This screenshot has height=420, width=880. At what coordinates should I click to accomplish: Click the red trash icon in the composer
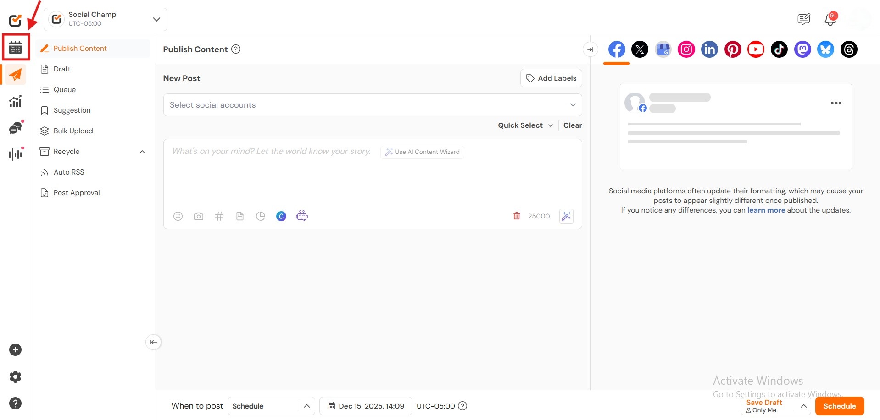pos(517,216)
